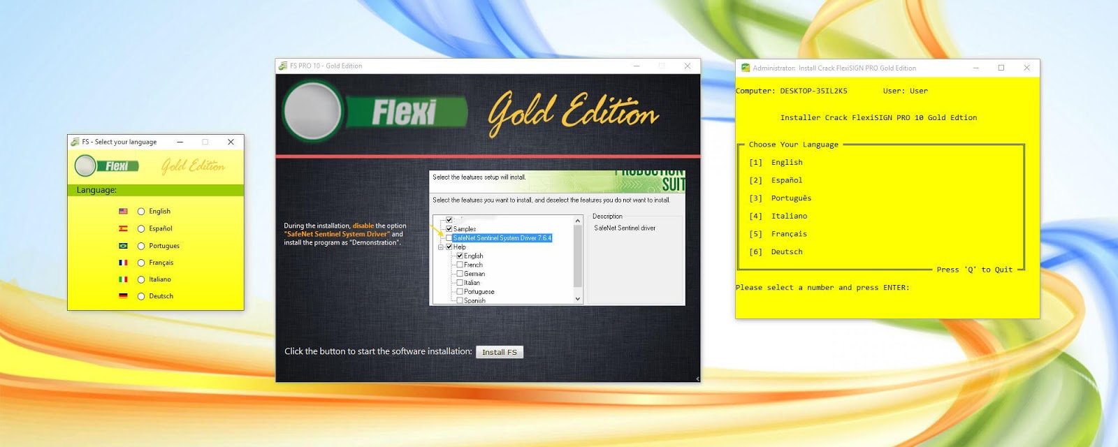Maximize the Install Crack console window
Viewport: 1118px width, 447px height.
[x=1001, y=68]
